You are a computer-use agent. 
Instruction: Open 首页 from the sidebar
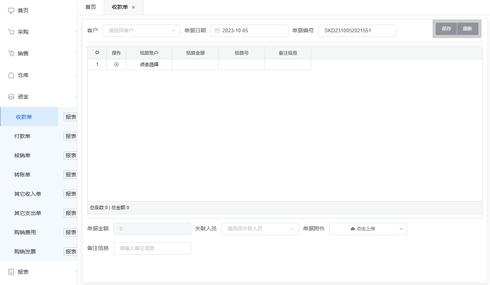23,10
